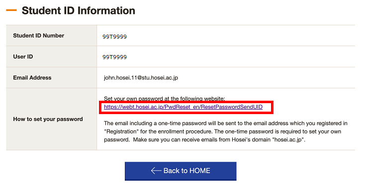Click the Student ID Information heading
The height and width of the screenshot is (188, 365).
point(79,11)
